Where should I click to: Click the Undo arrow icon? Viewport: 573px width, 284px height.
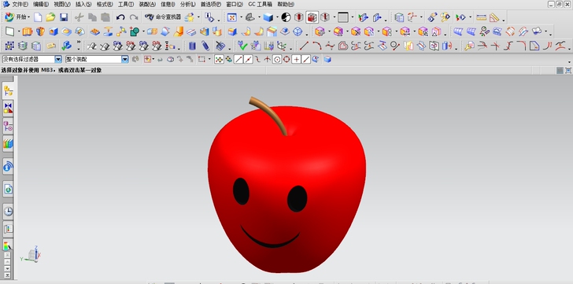[x=120, y=17]
